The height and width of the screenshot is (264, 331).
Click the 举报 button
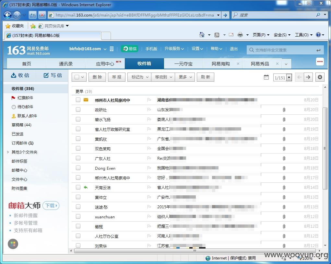tap(117, 77)
